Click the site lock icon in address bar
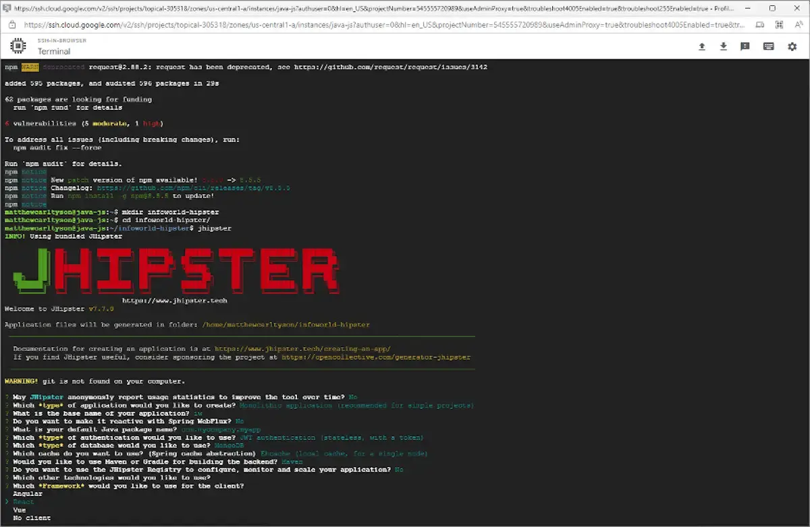Screen dimensions: 810x527 tap(11, 24)
